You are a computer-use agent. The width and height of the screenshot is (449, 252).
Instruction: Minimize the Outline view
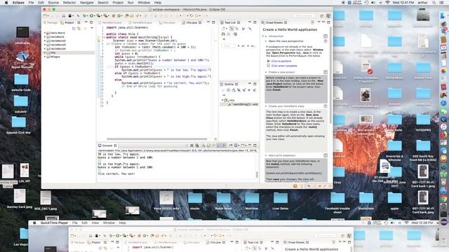pos(250,84)
